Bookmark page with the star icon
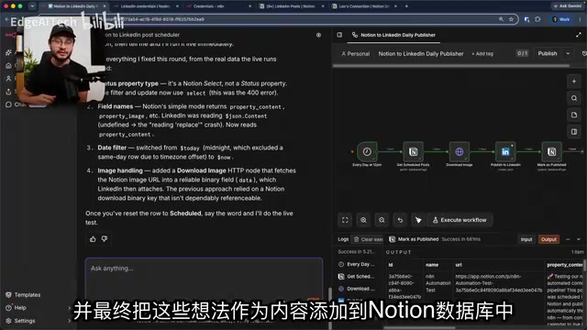587x330 pixels. click(511, 19)
